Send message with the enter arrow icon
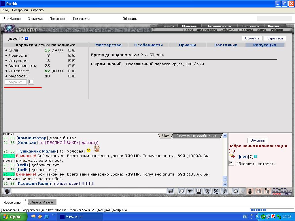Image resolution: width=295 pixels, height=221 pixels. click(171, 191)
